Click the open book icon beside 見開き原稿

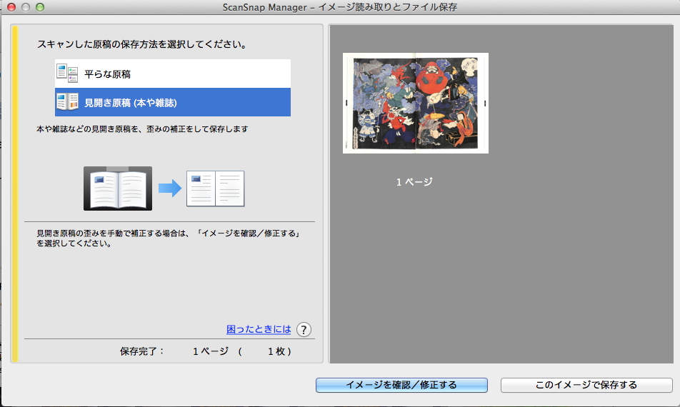(x=67, y=102)
